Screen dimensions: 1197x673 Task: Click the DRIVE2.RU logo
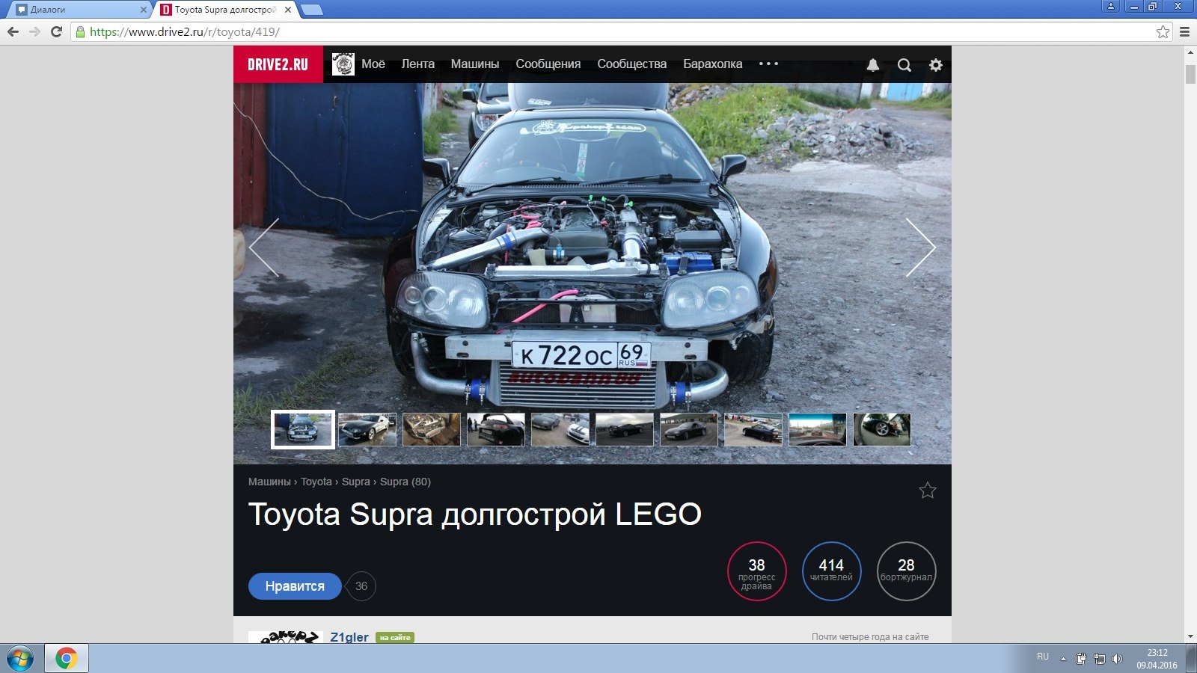pos(278,64)
